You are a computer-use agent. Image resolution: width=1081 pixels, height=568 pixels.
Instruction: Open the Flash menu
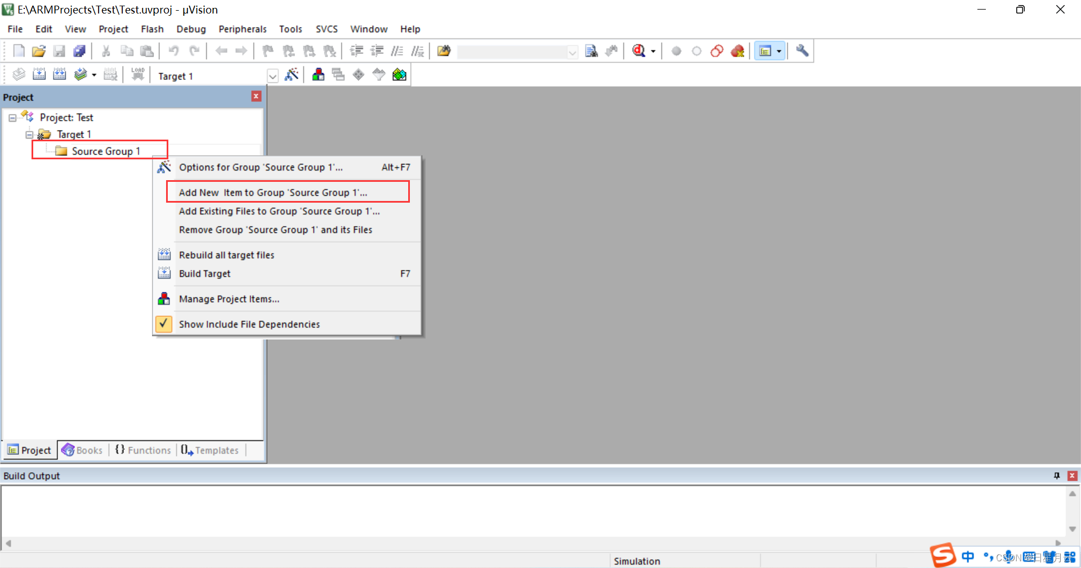click(x=152, y=29)
